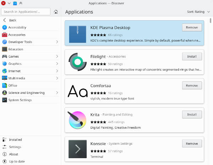Open the Settings page
The width and height of the screenshot is (213, 165).
point(31,147)
